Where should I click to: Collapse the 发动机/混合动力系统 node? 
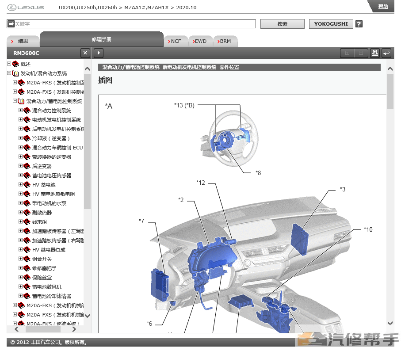coord(9,73)
